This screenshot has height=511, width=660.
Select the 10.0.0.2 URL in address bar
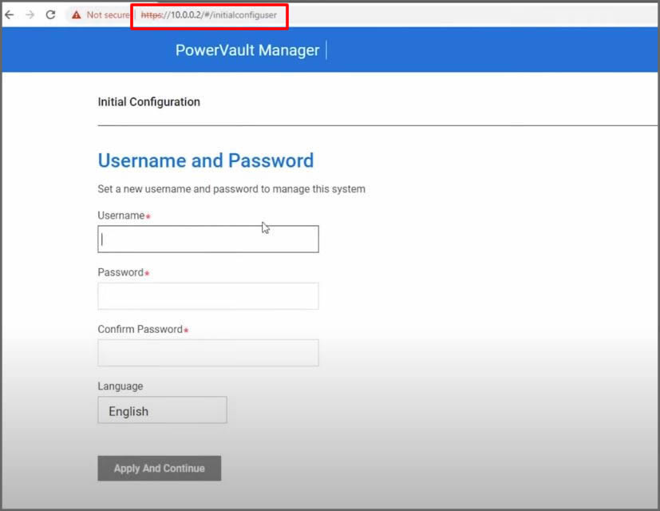tap(209, 14)
